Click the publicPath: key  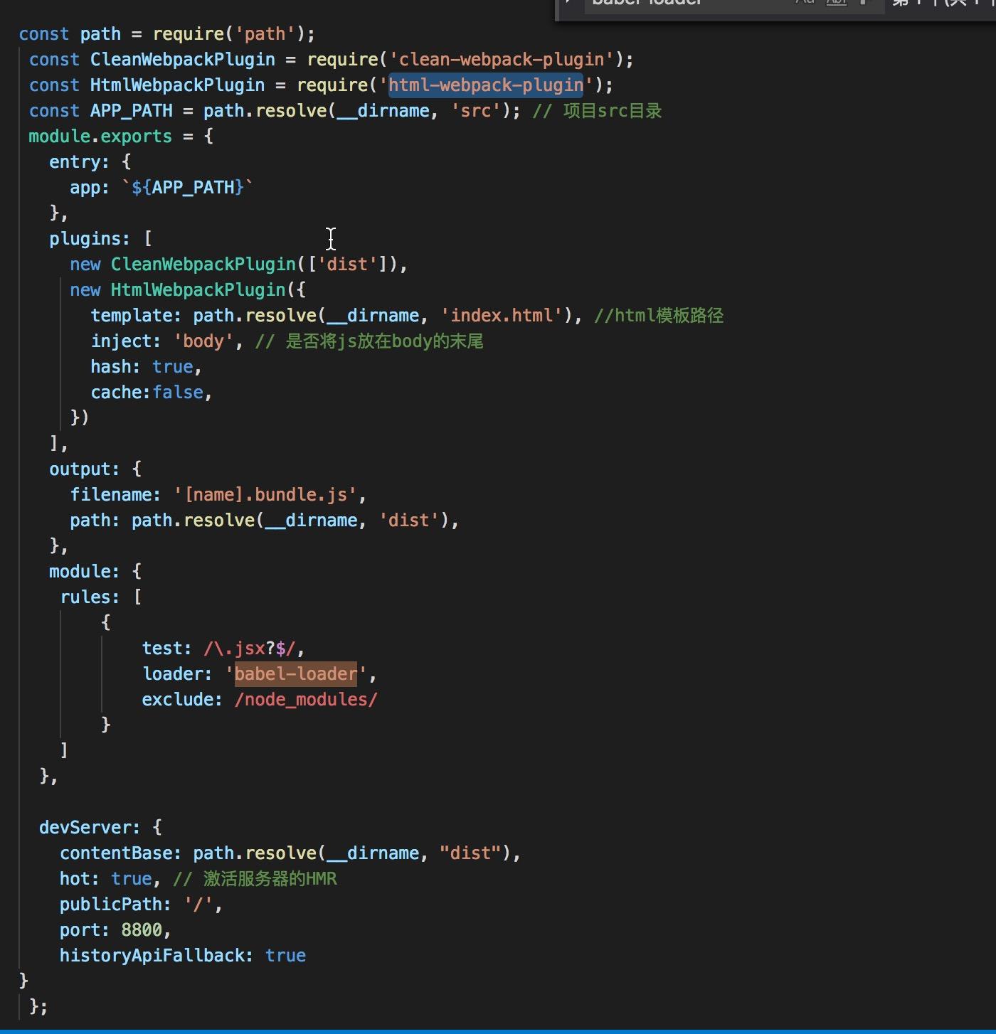coord(116,905)
